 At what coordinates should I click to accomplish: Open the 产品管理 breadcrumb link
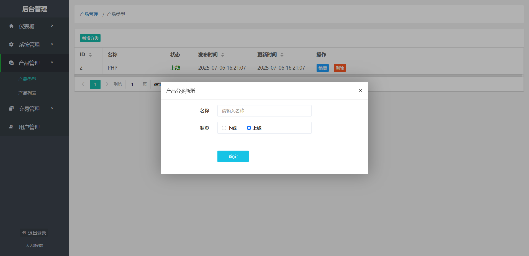click(x=89, y=14)
